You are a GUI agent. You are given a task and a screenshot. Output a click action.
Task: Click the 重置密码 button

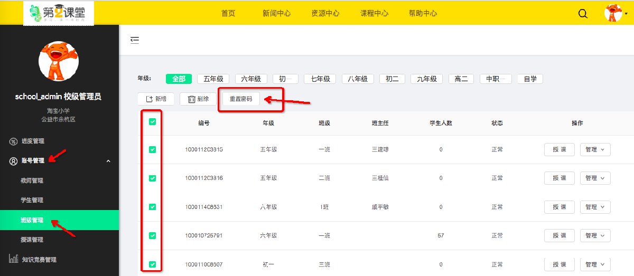point(241,99)
